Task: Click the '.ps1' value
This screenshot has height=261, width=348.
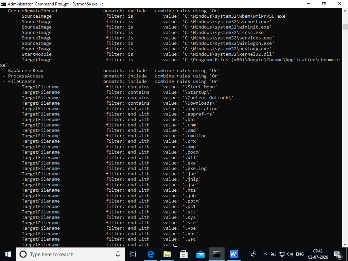Action: pyautogui.click(x=190, y=206)
